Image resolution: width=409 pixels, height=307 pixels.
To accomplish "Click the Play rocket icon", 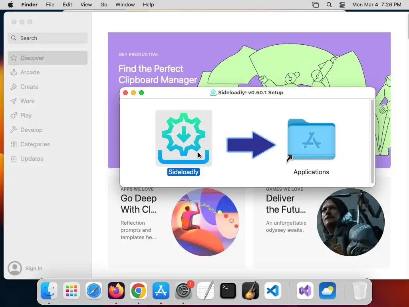I will (x=14, y=116).
